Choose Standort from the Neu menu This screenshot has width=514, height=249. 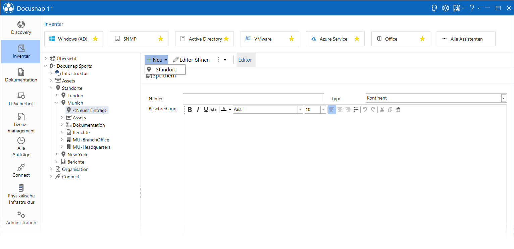point(165,69)
